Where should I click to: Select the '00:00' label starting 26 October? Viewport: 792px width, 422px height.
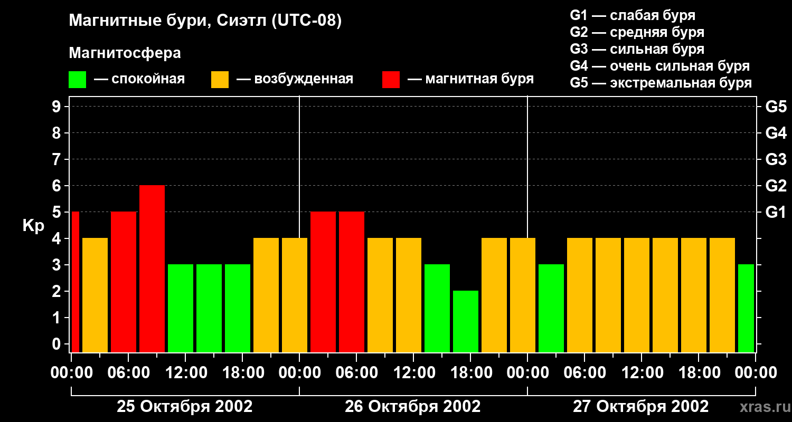(299, 373)
